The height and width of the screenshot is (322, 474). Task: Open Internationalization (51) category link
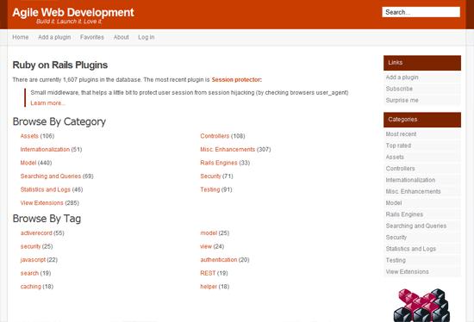(45, 149)
